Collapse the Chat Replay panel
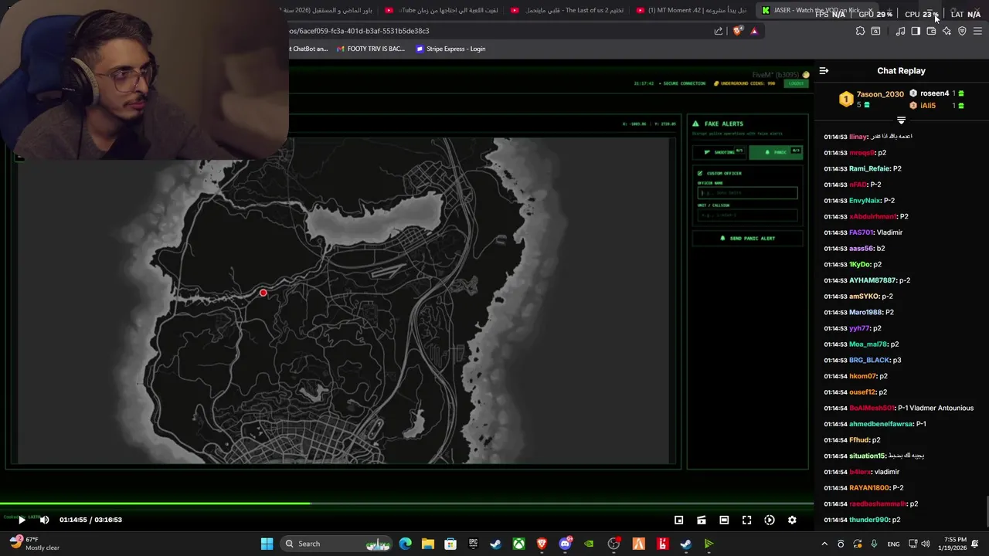The width and height of the screenshot is (989, 556). click(x=824, y=70)
